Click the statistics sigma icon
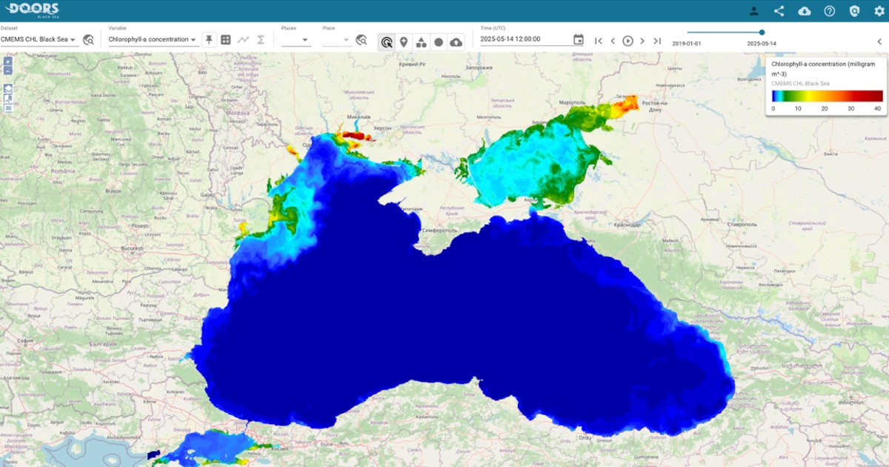889x467 pixels. point(260,39)
